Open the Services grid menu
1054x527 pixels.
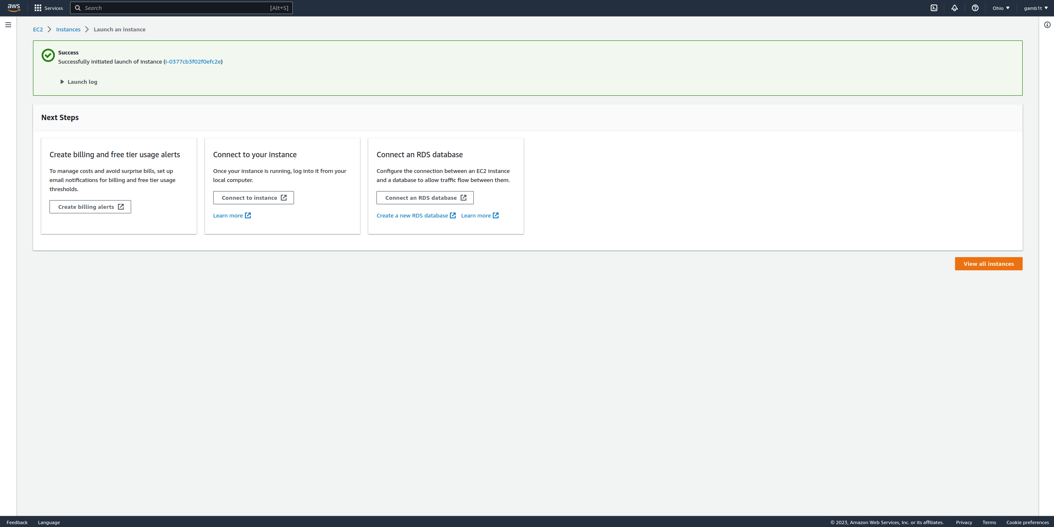[49, 8]
